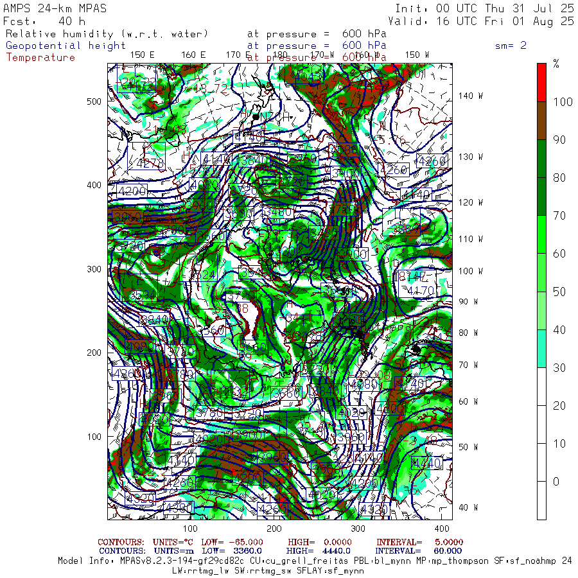578x578 pixels.
Task: Select the 'sm= 2' smoothing text
Action: pyautogui.click(x=511, y=46)
